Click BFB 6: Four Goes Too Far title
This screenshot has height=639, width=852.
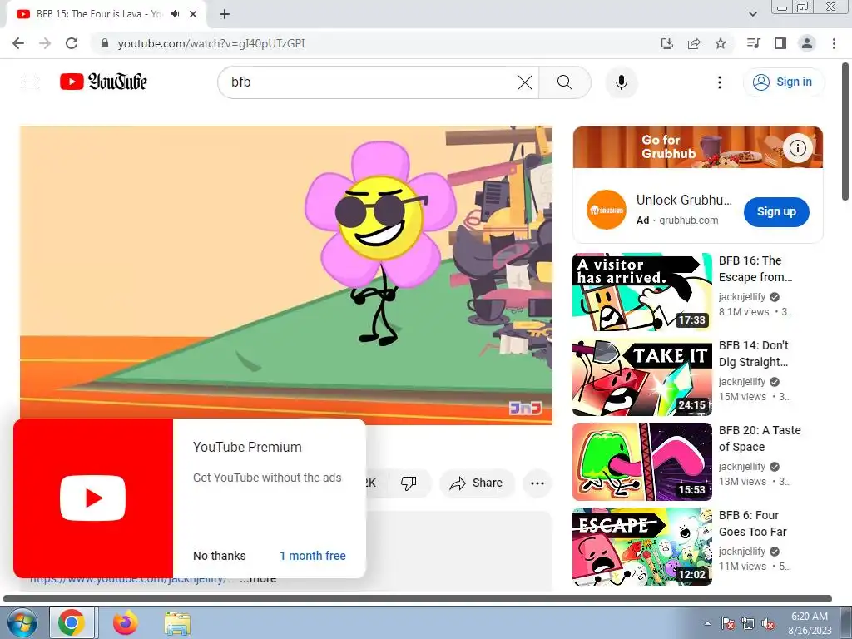click(x=752, y=523)
